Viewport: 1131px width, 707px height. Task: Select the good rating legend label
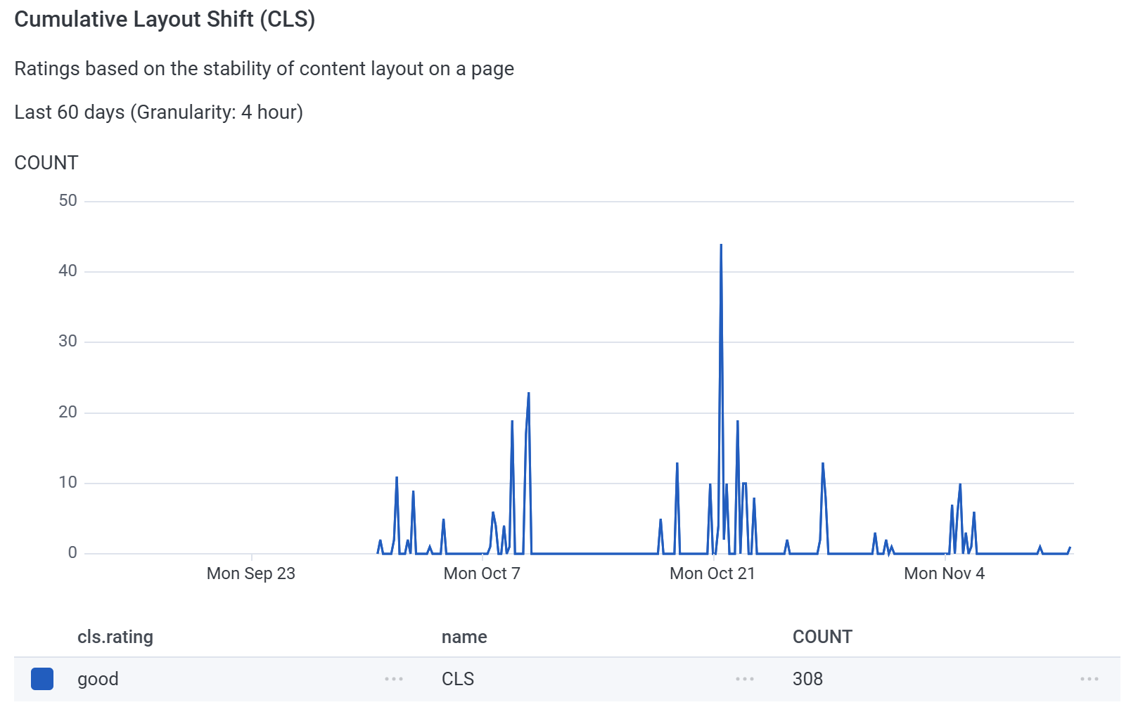click(x=98, y=679)
